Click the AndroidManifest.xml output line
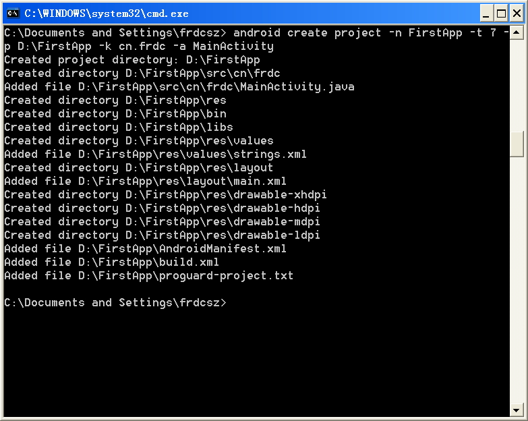 (x=145, y=248)
